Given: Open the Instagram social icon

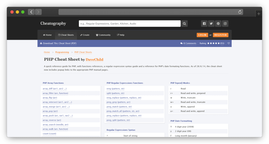Looking at the screenshot, I should click(x=225, y=23).
